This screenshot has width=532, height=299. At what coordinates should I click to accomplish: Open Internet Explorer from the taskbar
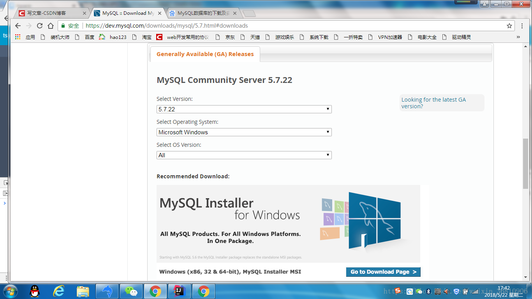pyautogui.click(x=59, y=291)
